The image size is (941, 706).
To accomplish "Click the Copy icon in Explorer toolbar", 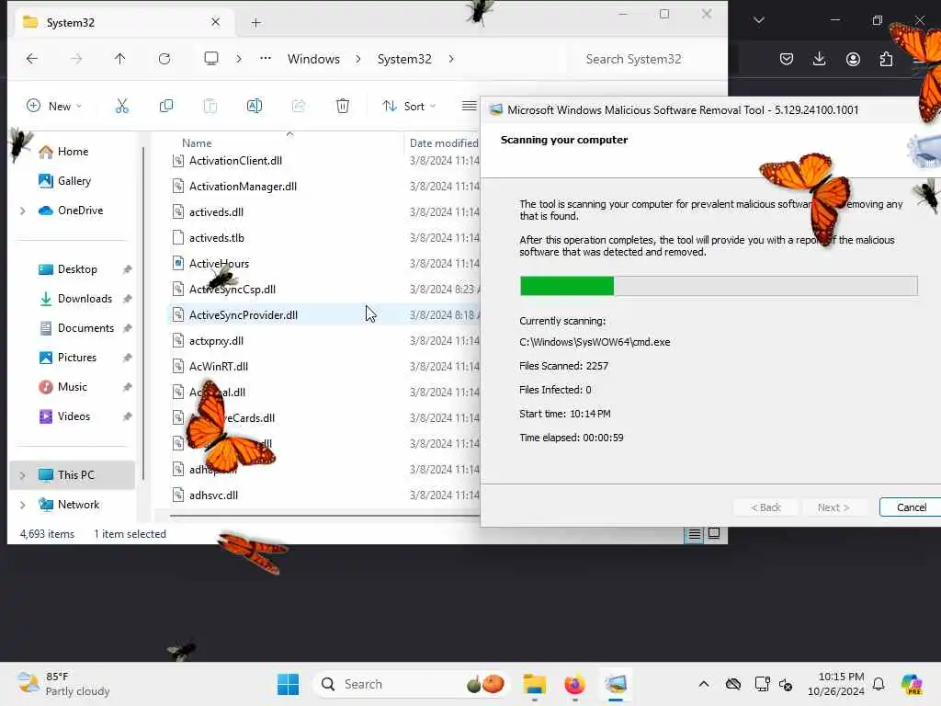I will [166, 107].
